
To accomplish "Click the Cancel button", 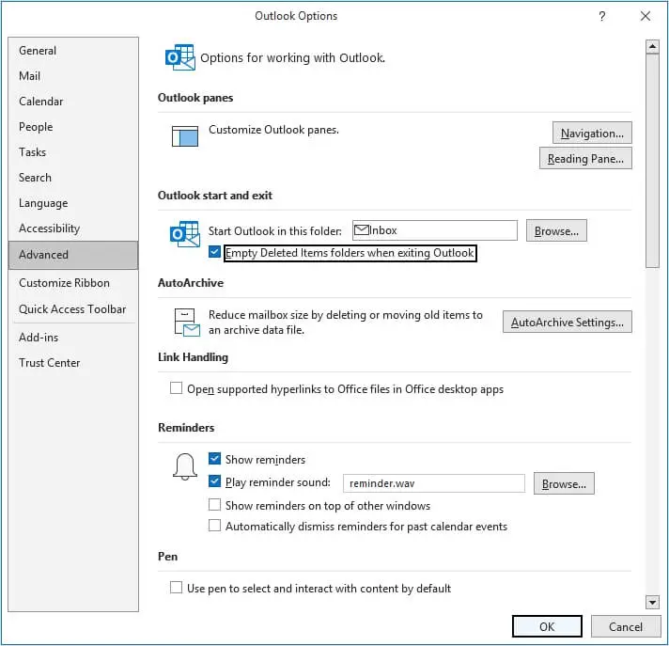I will pos(626,626).
